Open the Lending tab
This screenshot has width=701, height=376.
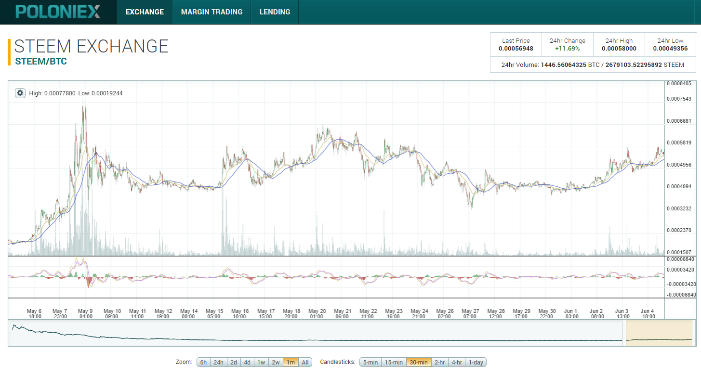(275, 12)
